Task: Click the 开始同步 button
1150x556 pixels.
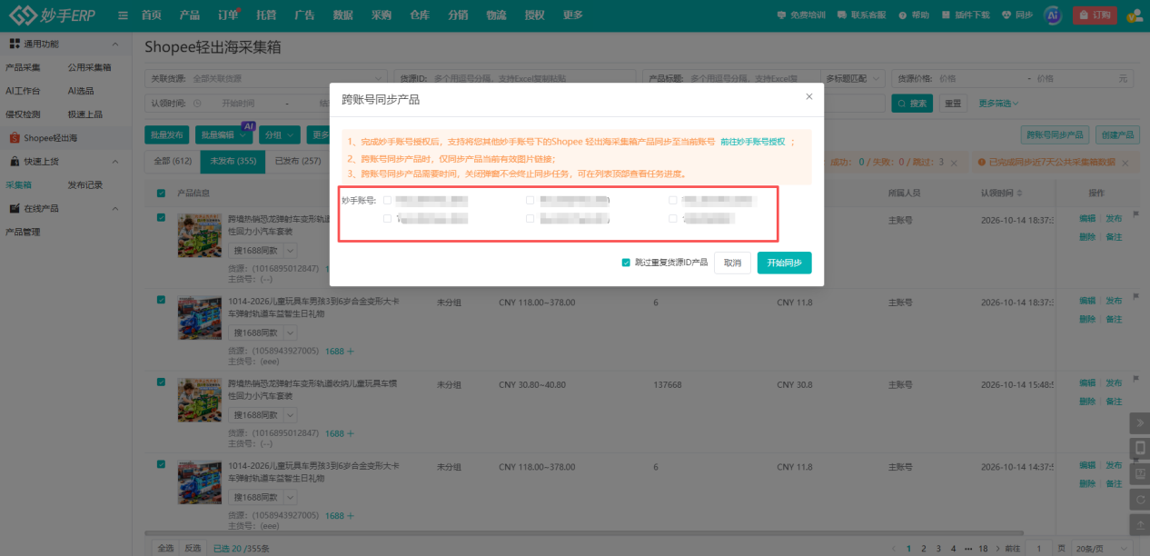Action: pyautogui.click(x=784, y=263)
